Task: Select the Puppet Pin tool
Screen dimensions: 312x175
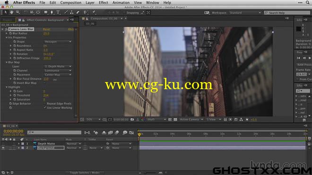Action: pyautogui.click(x=94, y=13)
